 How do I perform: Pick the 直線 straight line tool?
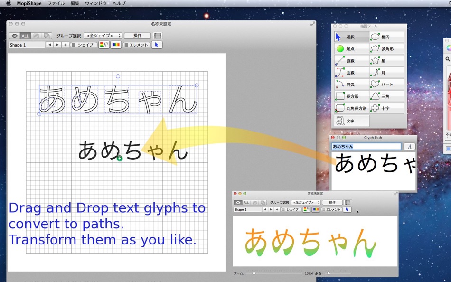[351, 61]
